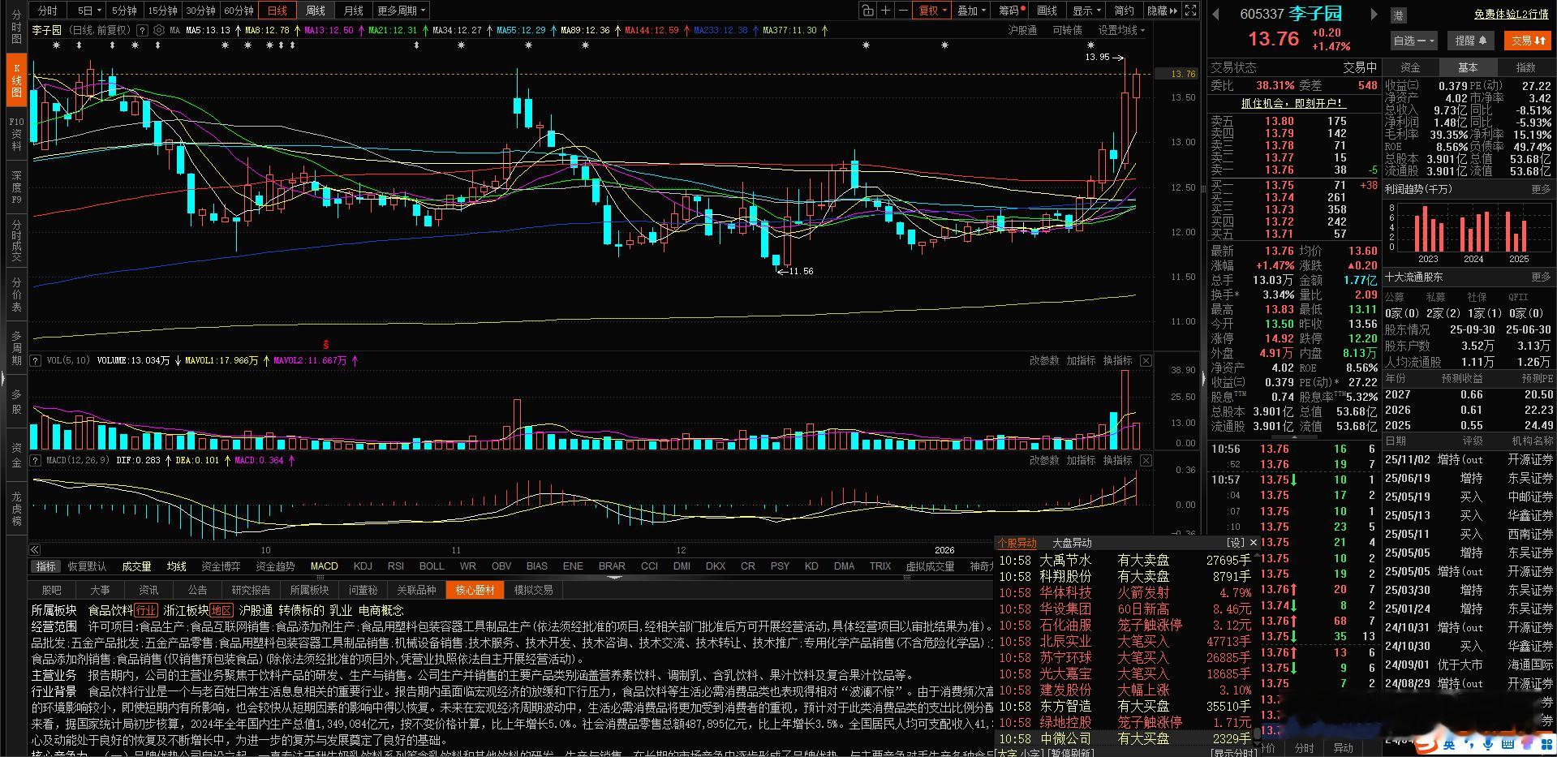Image resolution: width=1557 pixels, height=757 pixels.
Task: Click the 免费体验L2行情 link
Action: [x=1511, y=15]
